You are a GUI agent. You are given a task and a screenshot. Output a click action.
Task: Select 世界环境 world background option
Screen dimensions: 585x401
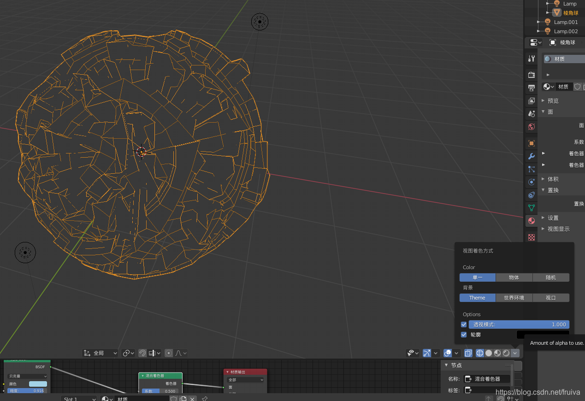[514, 298]
